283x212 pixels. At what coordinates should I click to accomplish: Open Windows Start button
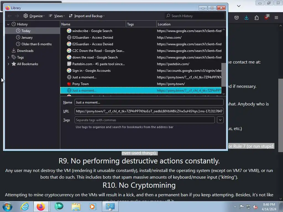point(7,206)
